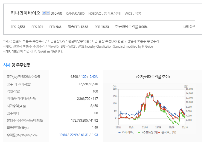Click the volume value 2,366,790 / 117

pos(88,99)
